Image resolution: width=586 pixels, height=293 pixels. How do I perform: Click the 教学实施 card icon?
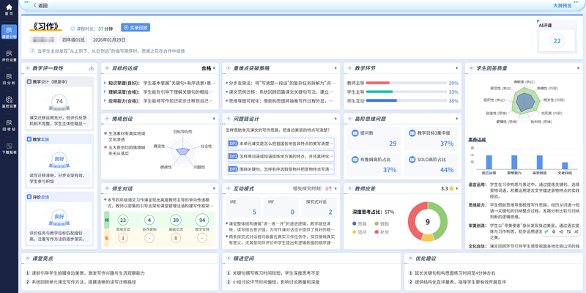pyautogui.click(x=29, y=139)
